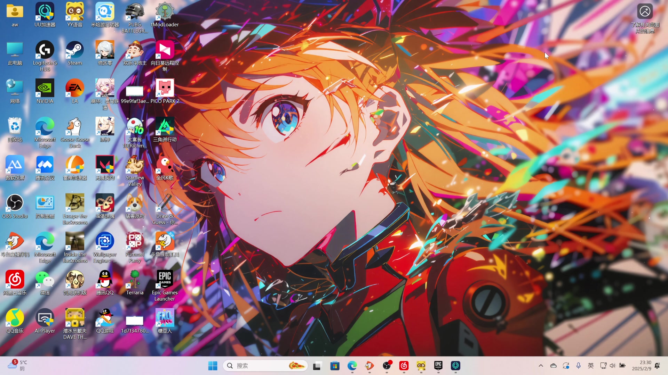Select the 无畏契约 Valorant icon
668x375 pixels.
105,168
